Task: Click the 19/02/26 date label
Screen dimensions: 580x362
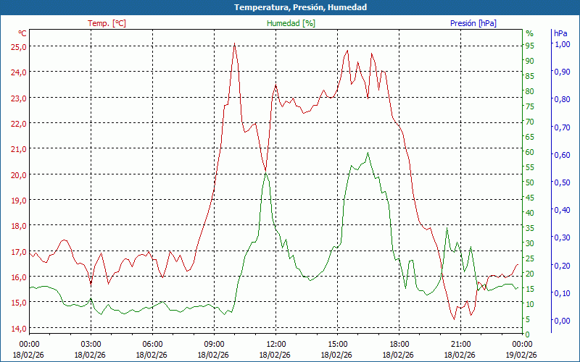Action: click(x=522, y=355)
